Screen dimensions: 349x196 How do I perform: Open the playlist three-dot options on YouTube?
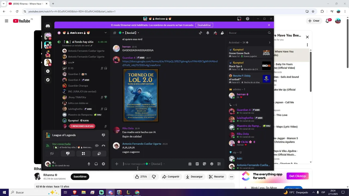(307, 45)
